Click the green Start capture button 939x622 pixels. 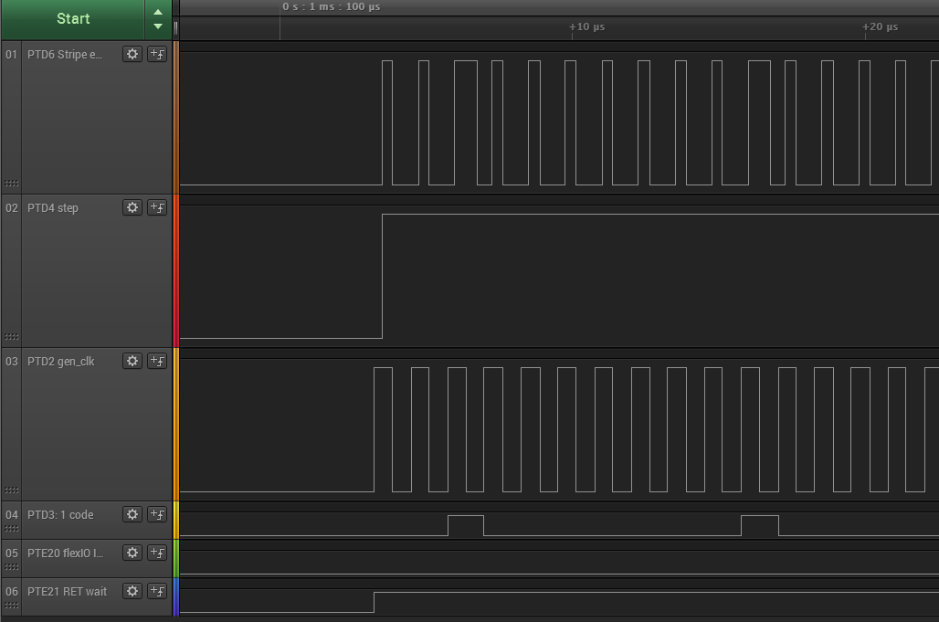tap(73, 19)
